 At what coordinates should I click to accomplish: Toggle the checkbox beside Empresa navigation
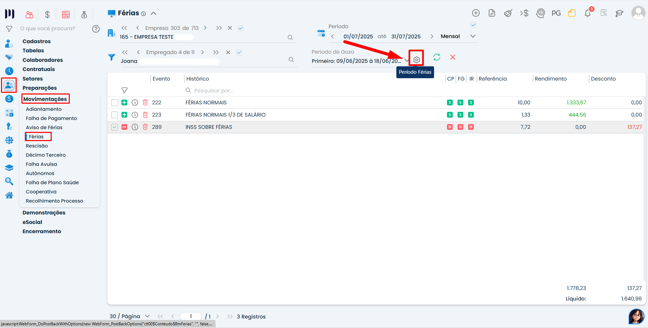[x=241, y=28]
